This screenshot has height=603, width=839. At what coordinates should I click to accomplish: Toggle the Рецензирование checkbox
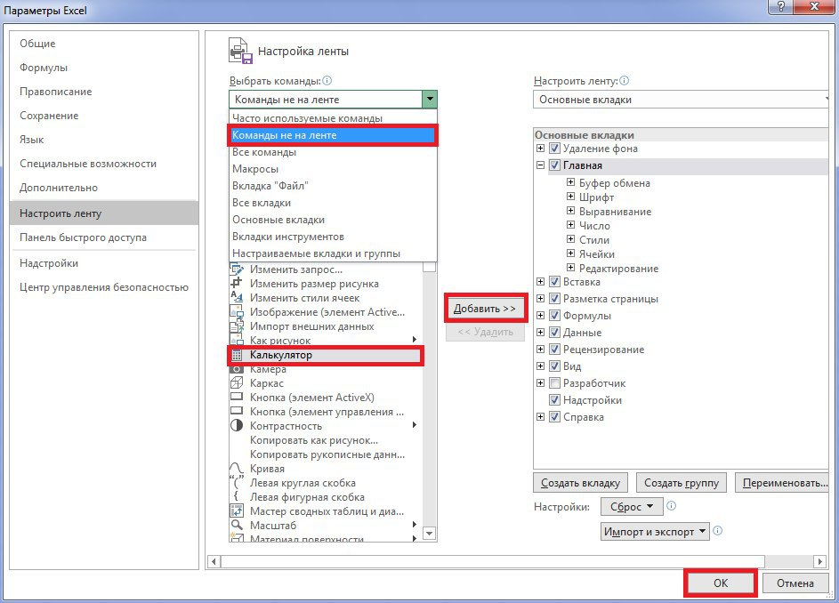click(555, 350)
